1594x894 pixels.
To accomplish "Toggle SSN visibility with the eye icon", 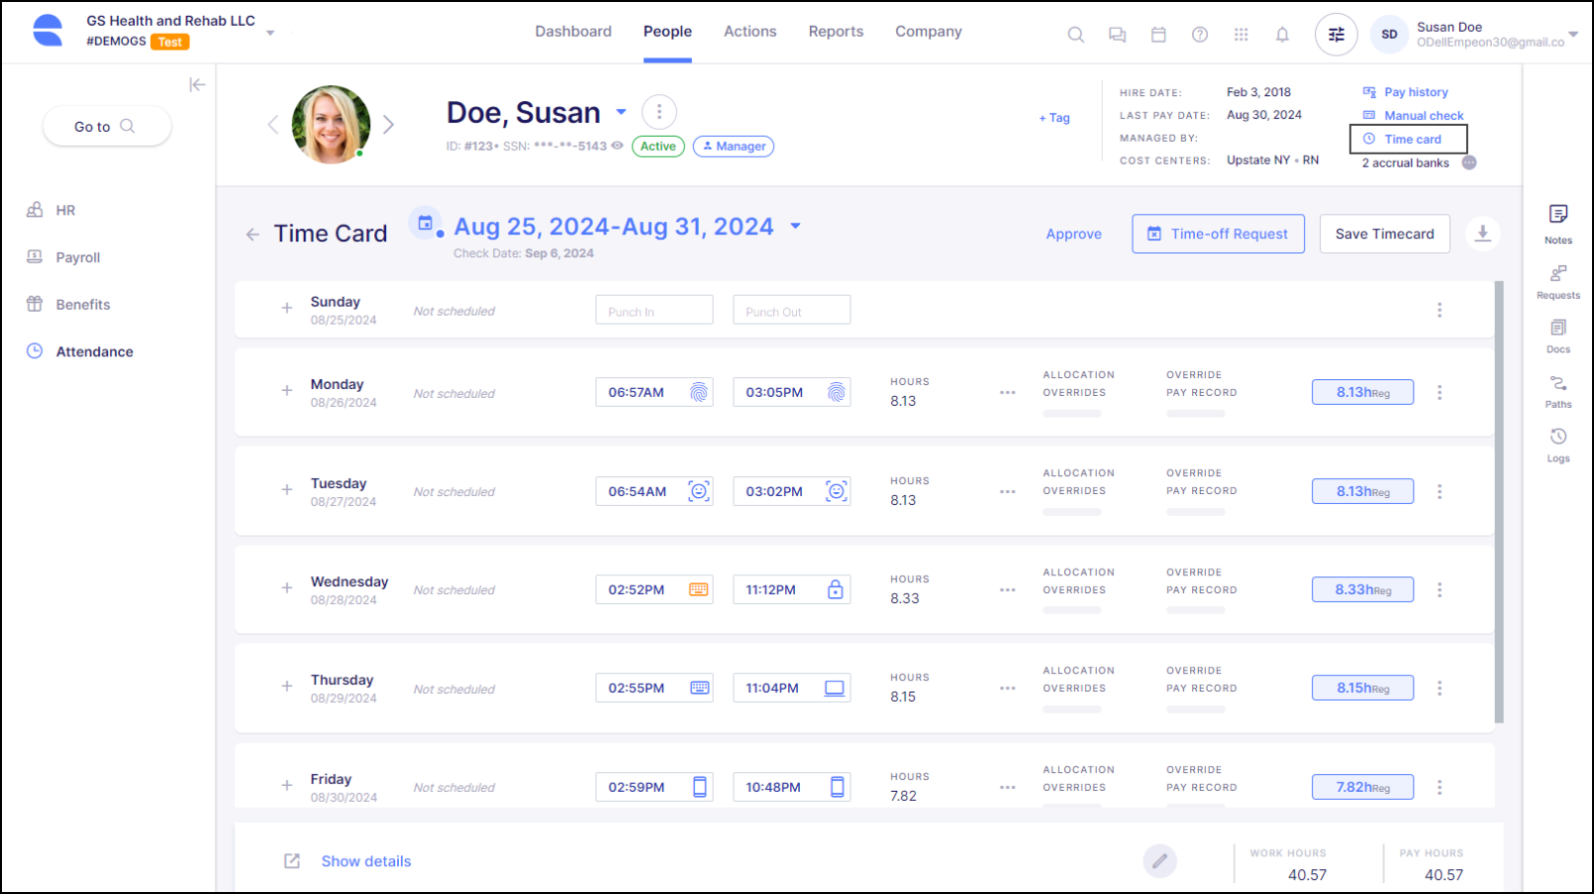I will coord(616,146).
